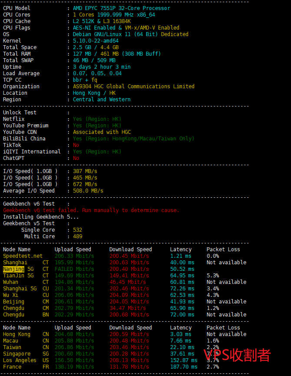Click the BiliBili China region result
Screen dimensions: 291x376
[133, 139]
